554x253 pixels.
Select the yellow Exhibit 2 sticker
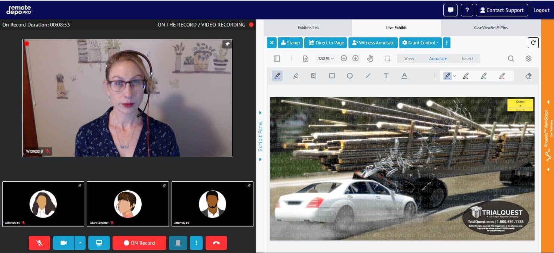520,105
